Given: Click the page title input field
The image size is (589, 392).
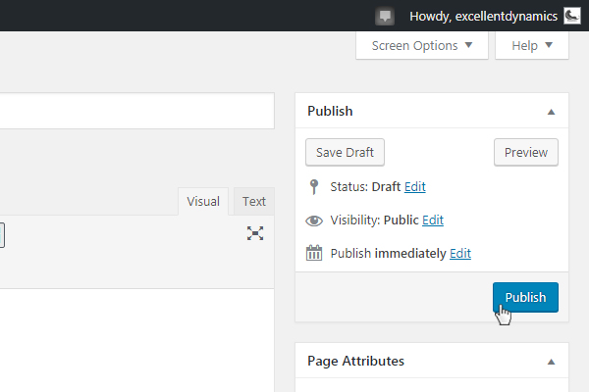Looking at the screenshot, I should pos(137,111).
